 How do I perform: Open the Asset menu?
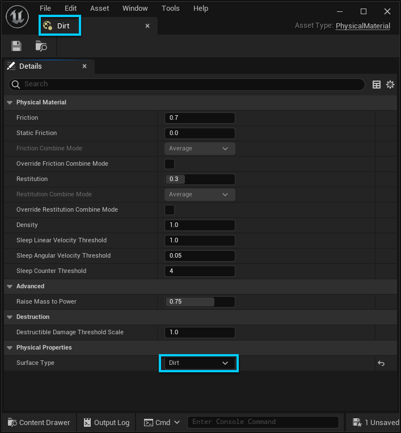coord(99,9)
